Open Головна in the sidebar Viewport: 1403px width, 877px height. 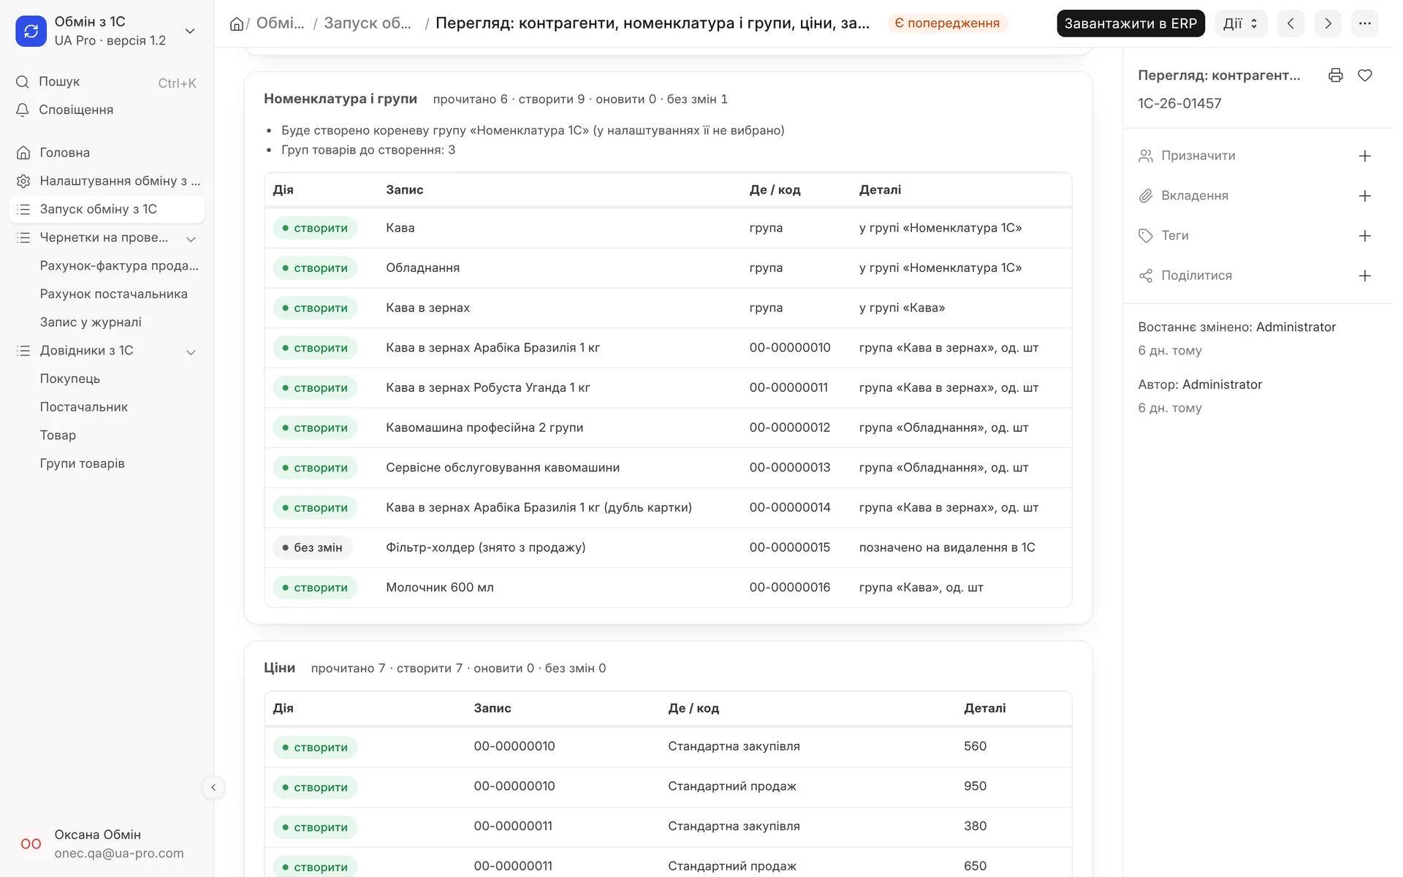[107, 153]
